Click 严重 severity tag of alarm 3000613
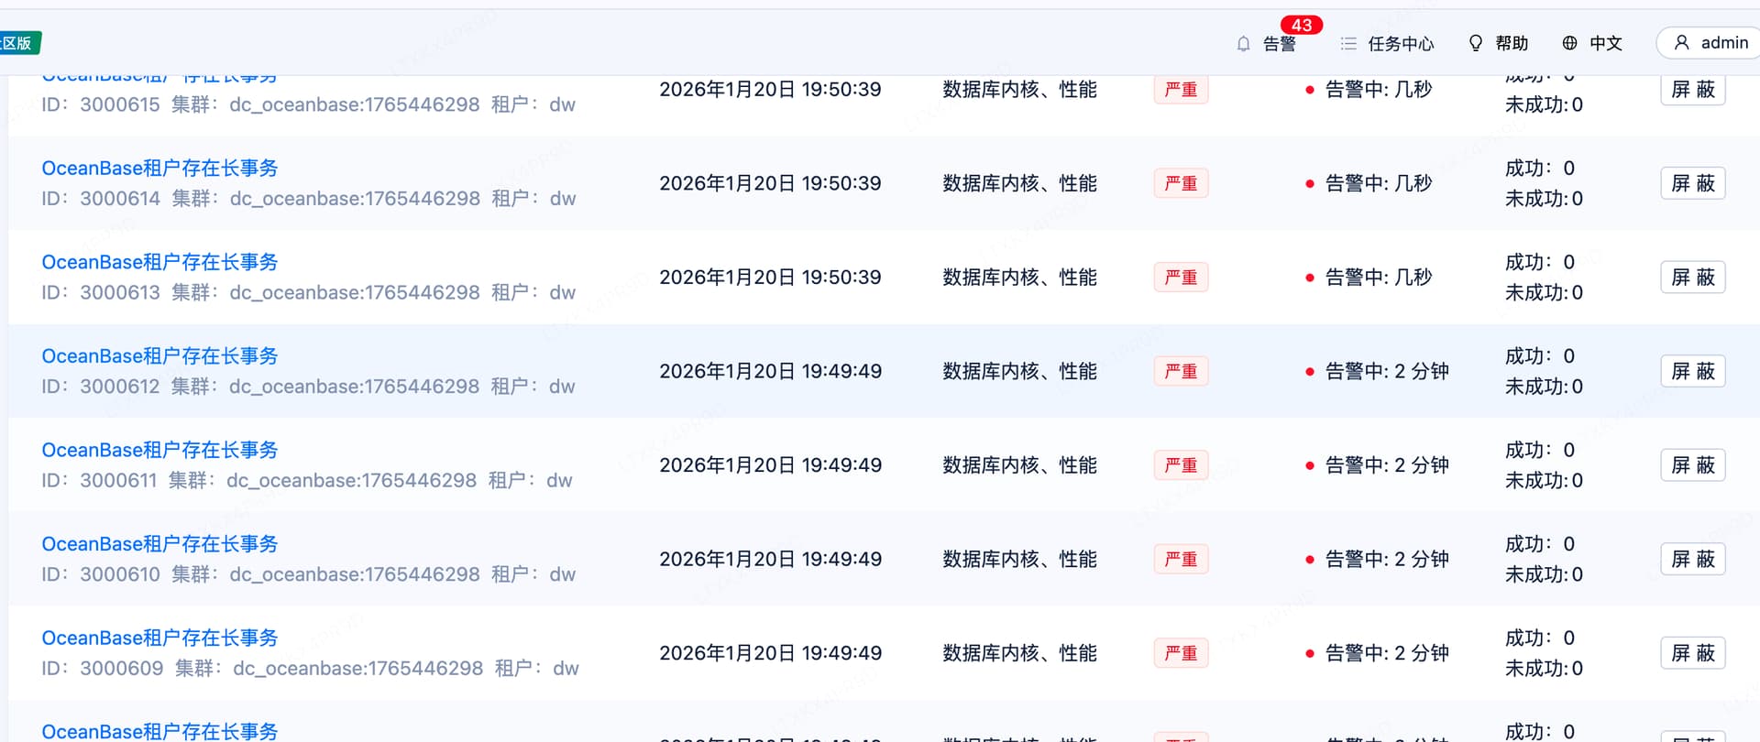The height and width of the screenshot is (742, 1760). pos(1181,278)
